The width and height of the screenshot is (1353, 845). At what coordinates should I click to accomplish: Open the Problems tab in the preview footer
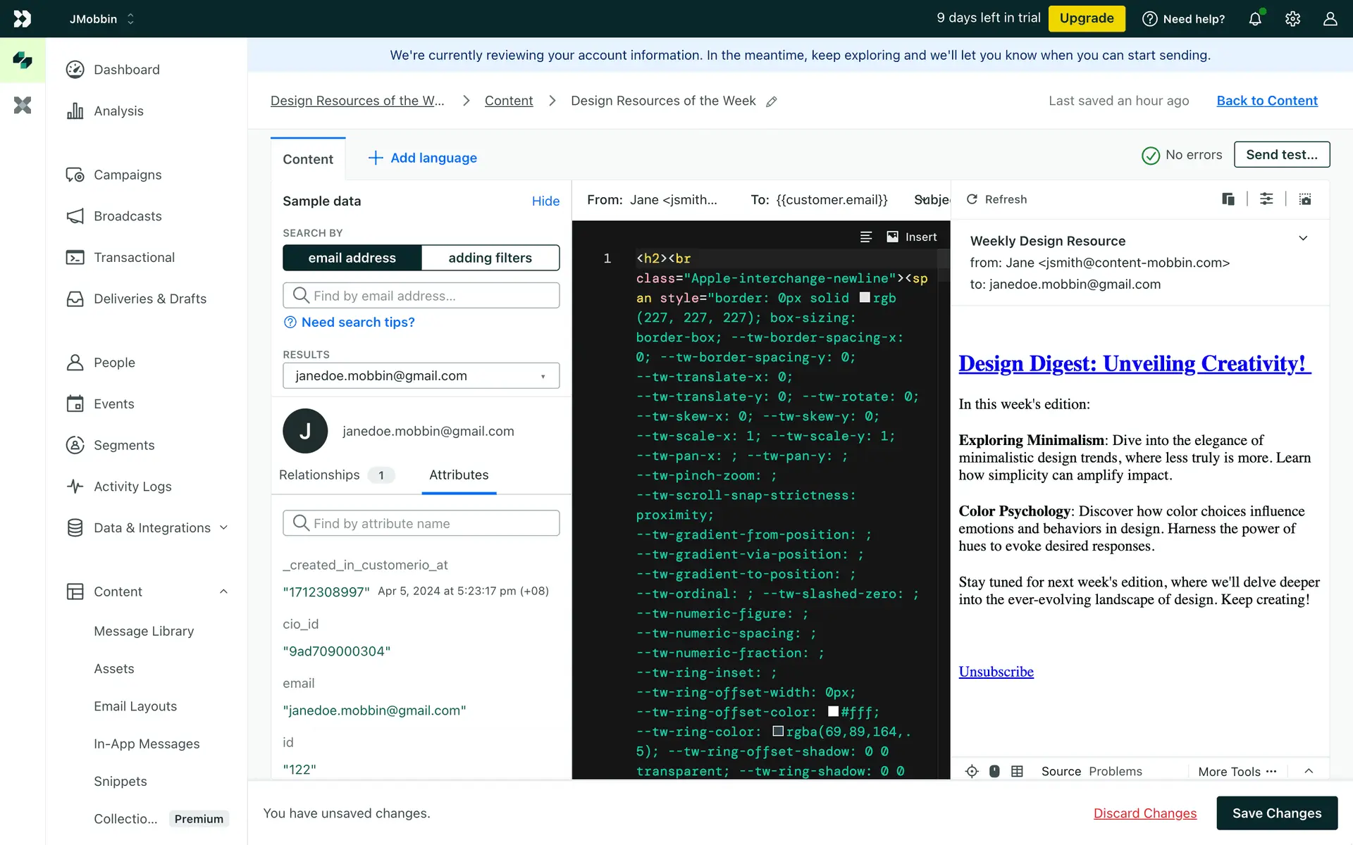(x=1116, y=771)
